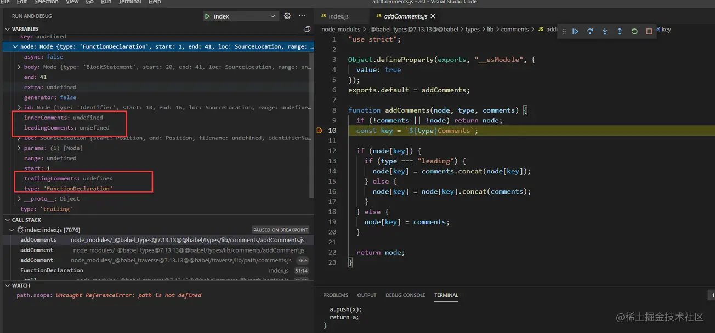Viewport: 715px width, 333px height.
Task: Select the addComment frame in traverse comments.js
Action: (158, 260)
